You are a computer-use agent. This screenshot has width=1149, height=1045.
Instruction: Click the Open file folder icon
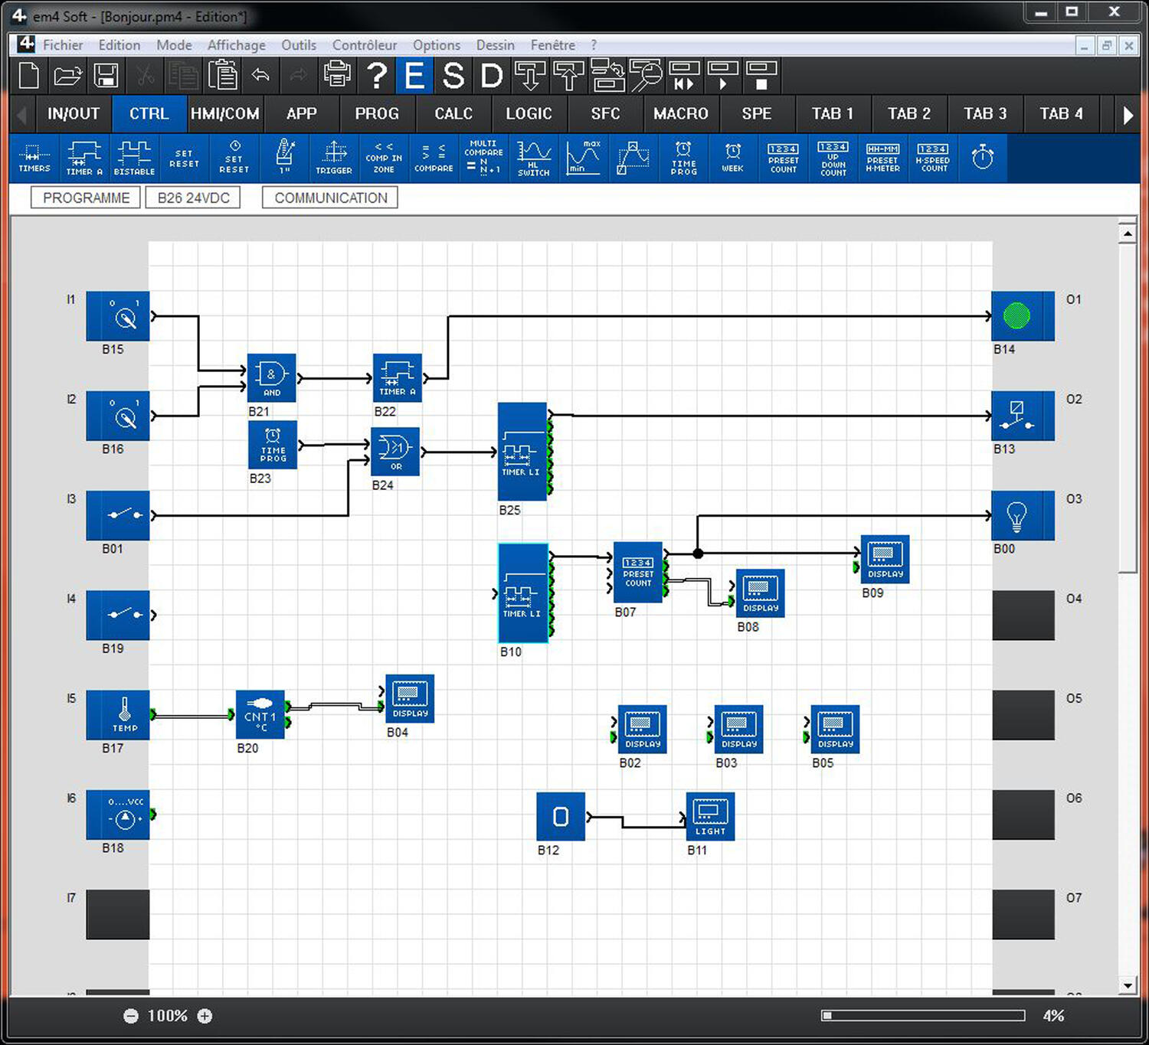click(x=67, y=76)
